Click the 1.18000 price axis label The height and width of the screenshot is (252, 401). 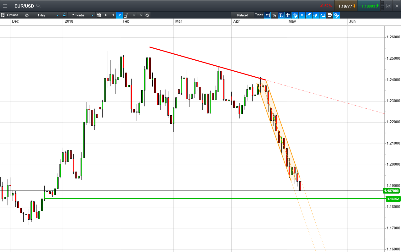click(393, 207)
